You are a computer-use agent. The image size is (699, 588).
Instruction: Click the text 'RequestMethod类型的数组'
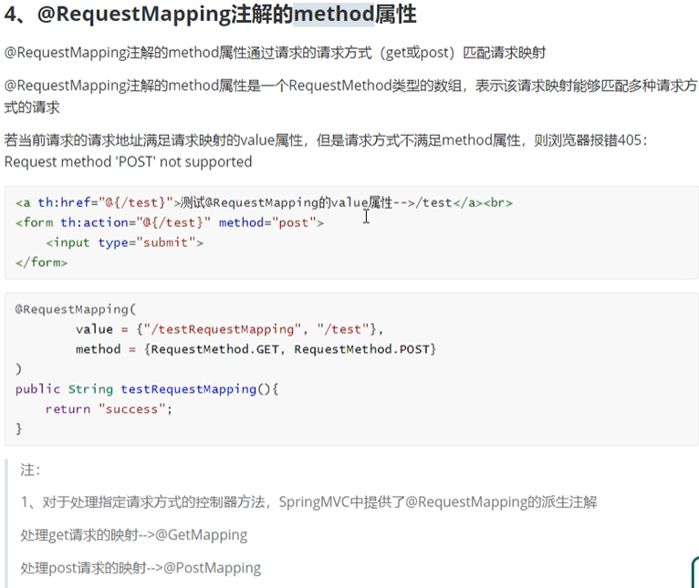(375, 85)
